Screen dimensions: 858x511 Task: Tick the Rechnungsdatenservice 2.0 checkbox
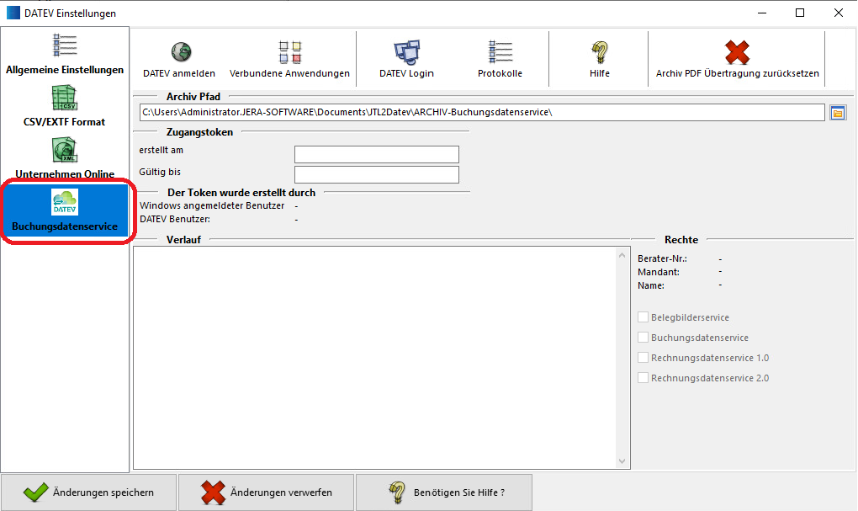point(643,378)
